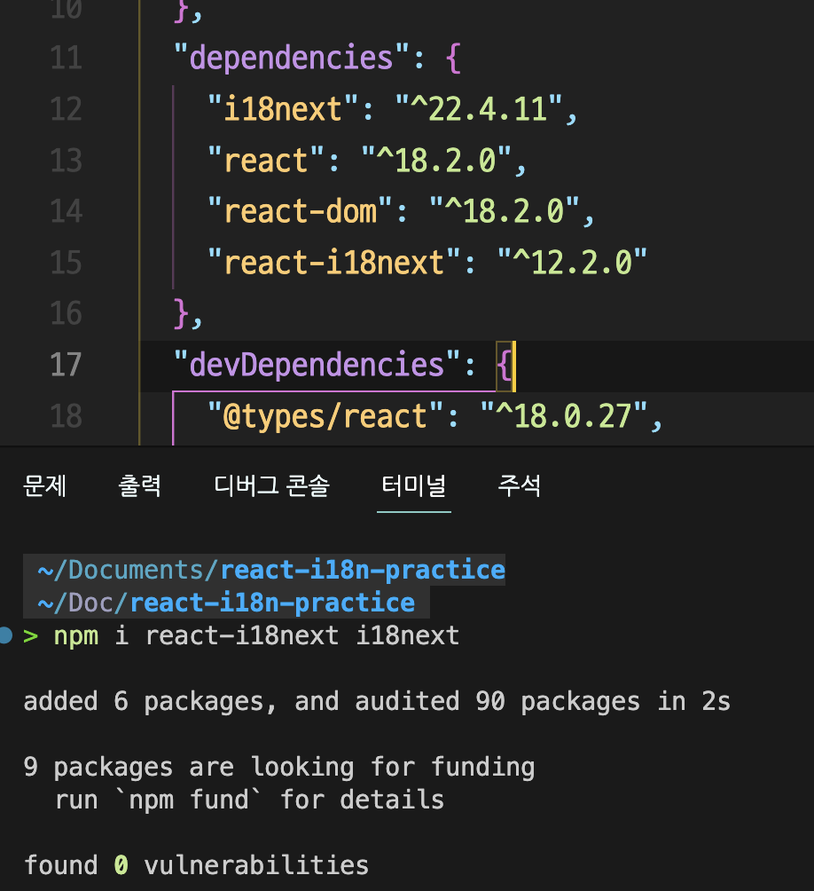The image size is (814, 891).
Task: Click the "run `npm fund` for details" line
Action: point(250,800)
